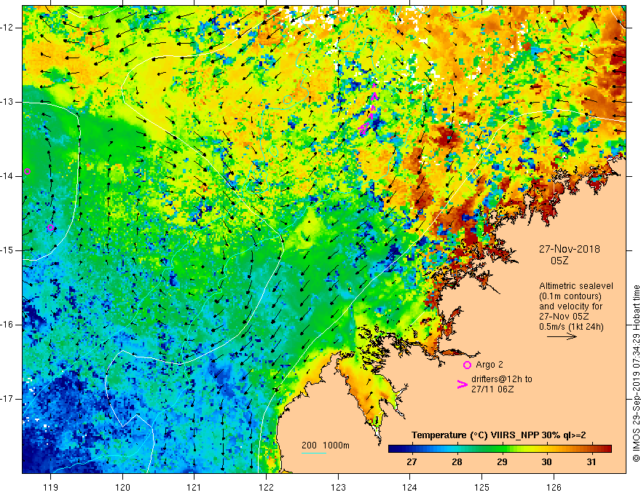Viewport: 641px width, 495px height.
Task: Click the 'drifters@12h to' legend text
Action: click(x=502, y=379)
